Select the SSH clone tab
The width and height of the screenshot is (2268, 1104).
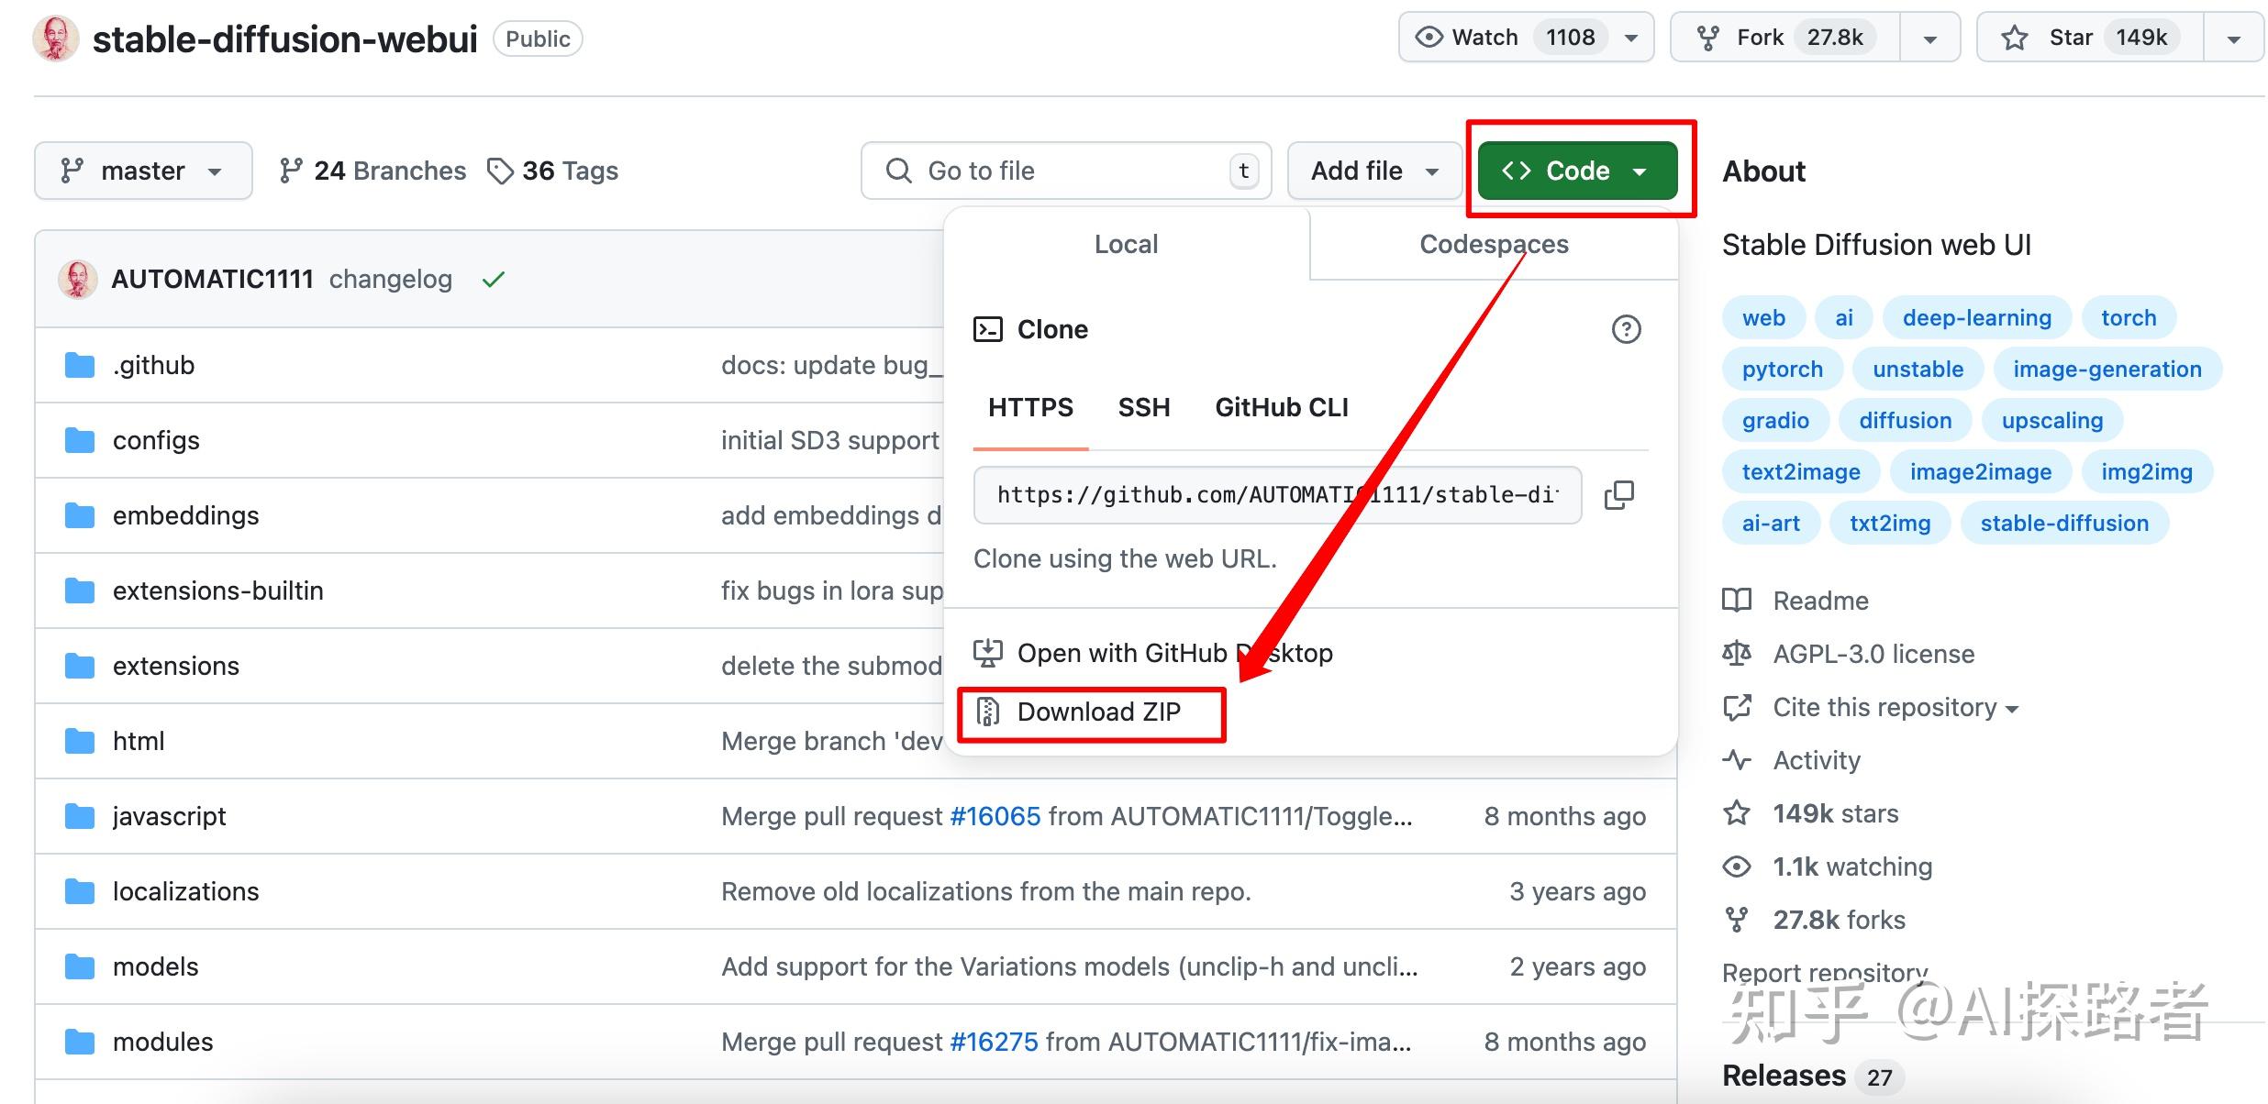(x=1143, y=407)
